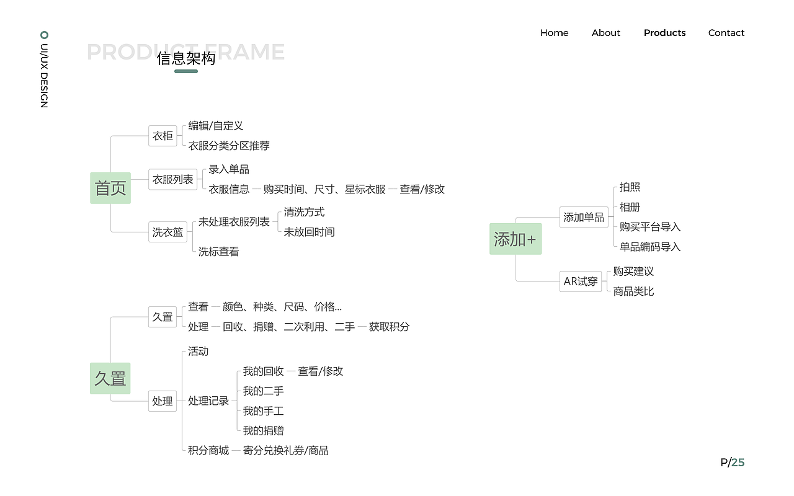Click the 信息架构 heading
This screenshot has width=794, height=496.
click(186, 60)
